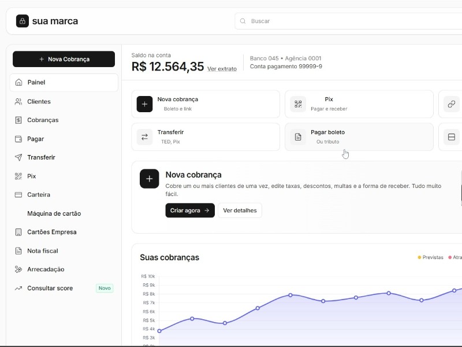Click the Criar agora button

coord(189,211)
